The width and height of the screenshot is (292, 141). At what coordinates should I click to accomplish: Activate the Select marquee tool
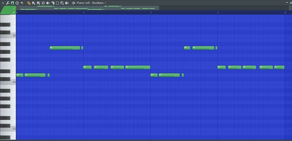click(x=57, y=3)
